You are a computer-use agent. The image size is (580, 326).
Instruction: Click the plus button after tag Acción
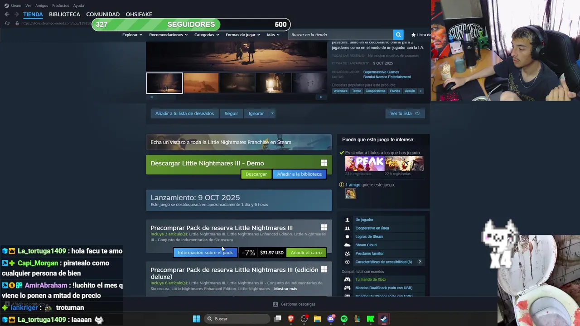click(x=420, y=91)
